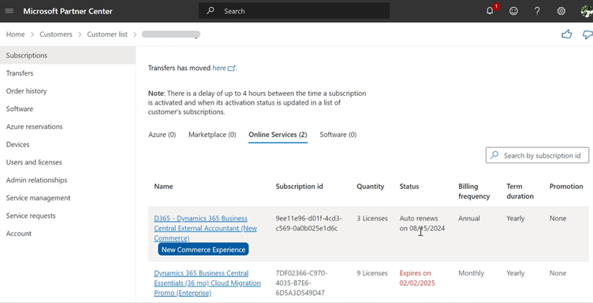Click magnifier in subscription id search
Image resolution: width=593 pixels, height=303 pixels.
point(494,155)
